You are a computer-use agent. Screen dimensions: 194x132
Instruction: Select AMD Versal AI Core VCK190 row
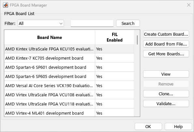click(x=69, y=85)
